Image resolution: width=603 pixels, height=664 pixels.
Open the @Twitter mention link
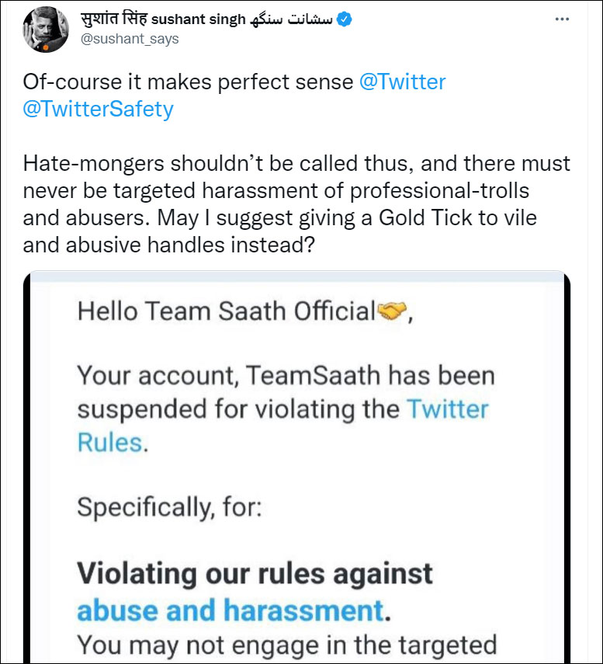pyautogui.click(x=402, y=82)
